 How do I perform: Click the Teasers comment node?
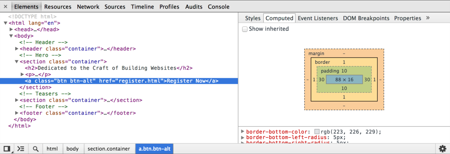click(x=45, y=94)
